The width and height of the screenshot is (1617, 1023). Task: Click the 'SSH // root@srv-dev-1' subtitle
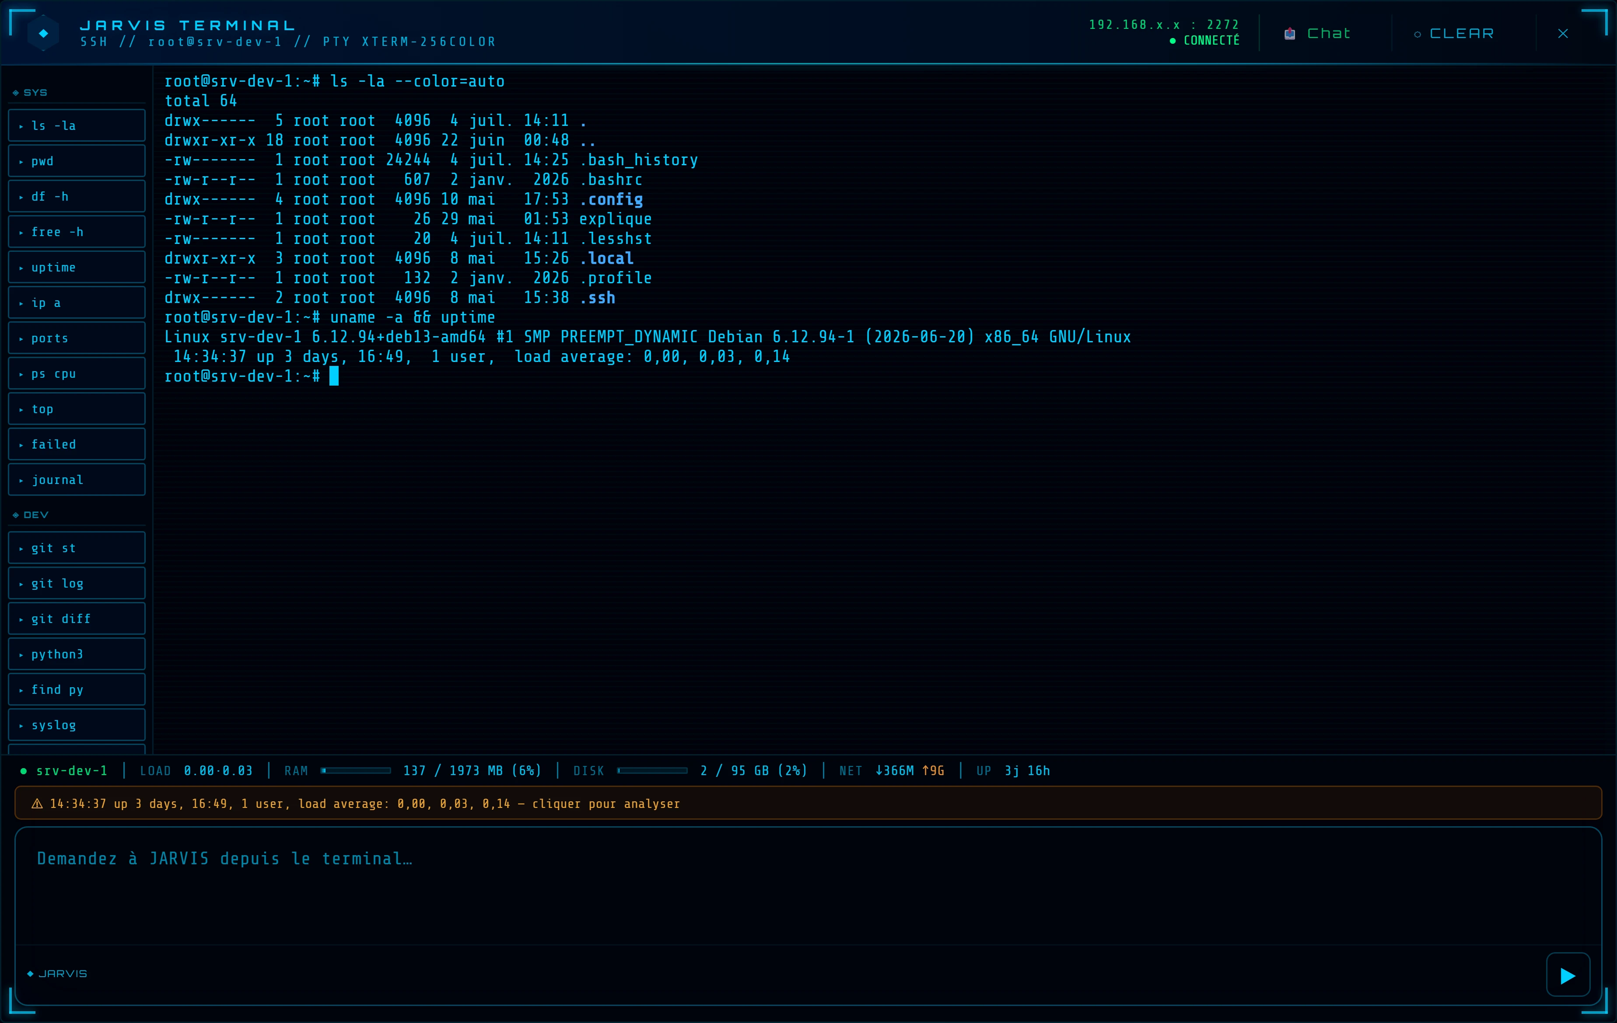point(288,42)
